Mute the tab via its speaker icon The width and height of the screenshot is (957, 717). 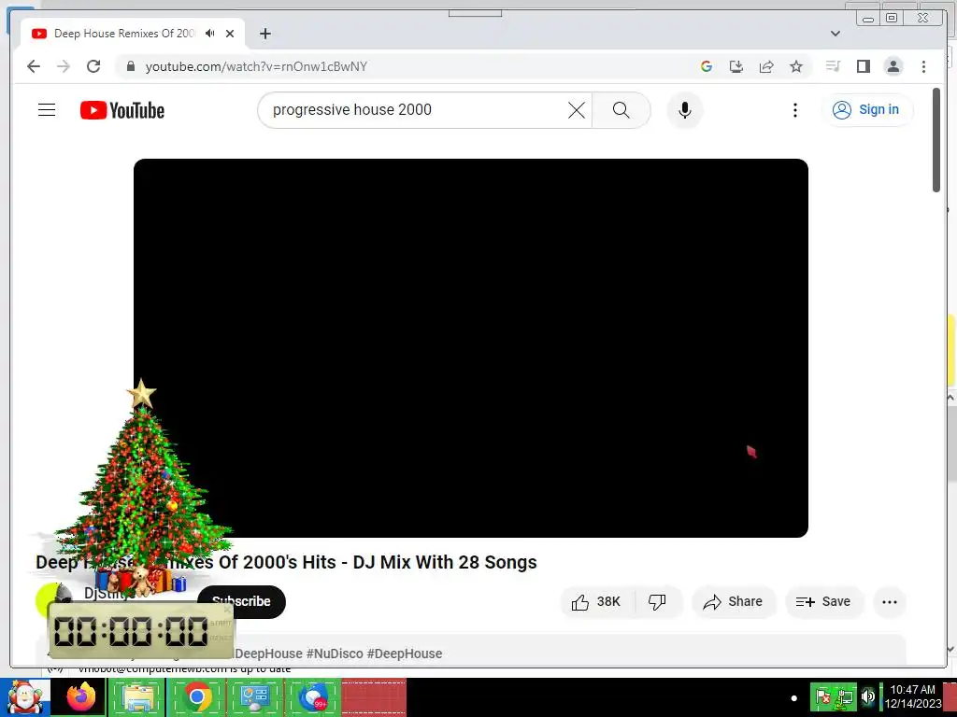click(210, 34)
